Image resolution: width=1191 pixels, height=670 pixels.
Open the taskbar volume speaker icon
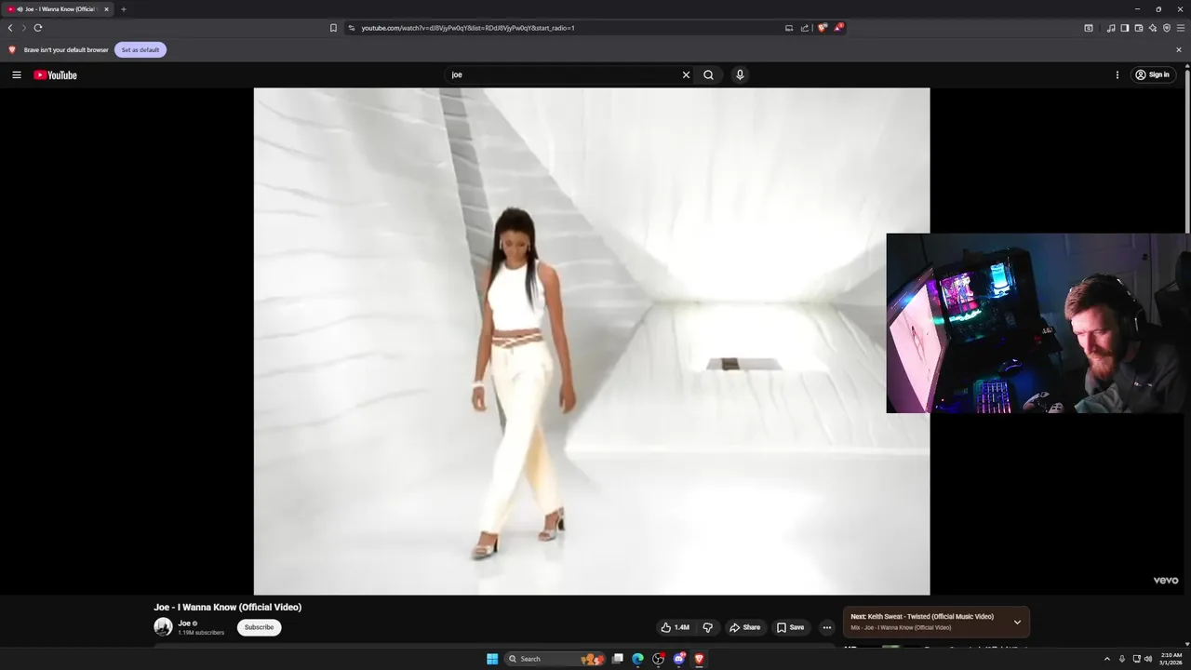pyautogui.click(x=1148, y=659)
